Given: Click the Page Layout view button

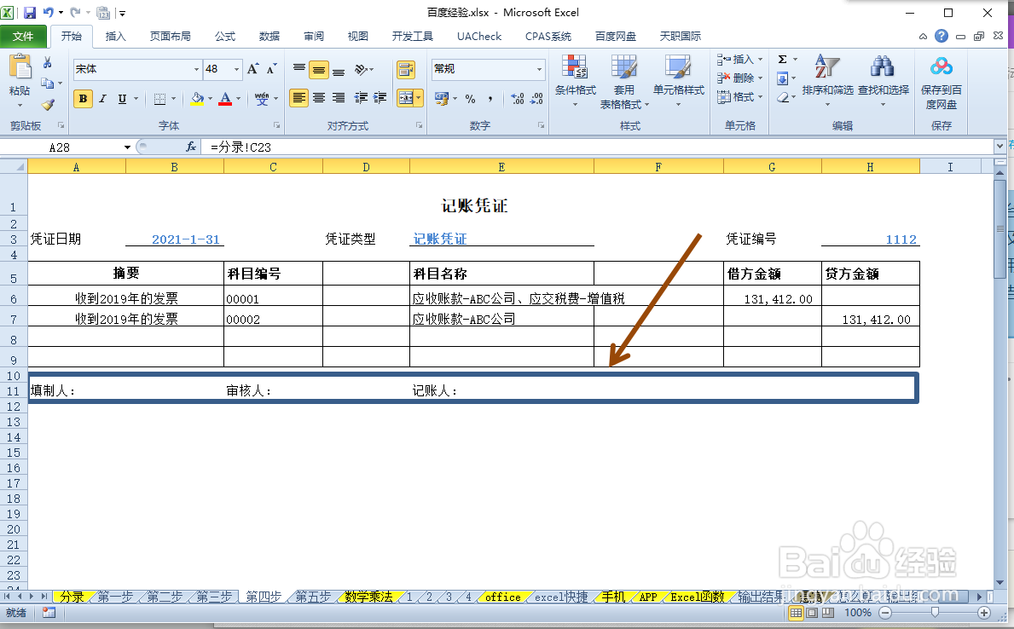Looking at the screenshot, I should tap(812, 612).
